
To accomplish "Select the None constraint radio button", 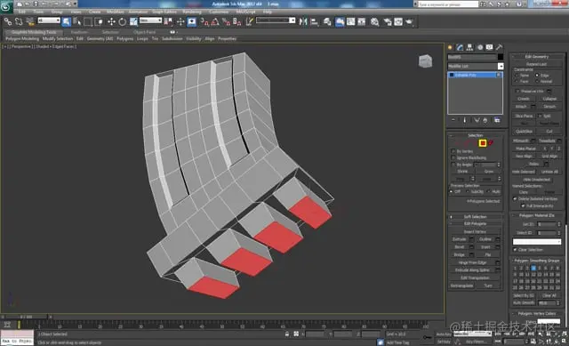I will click(517, 75).
